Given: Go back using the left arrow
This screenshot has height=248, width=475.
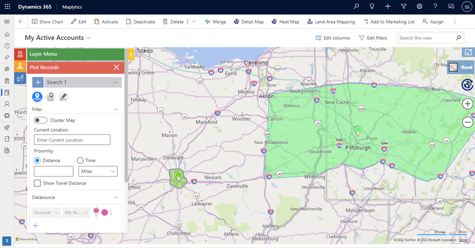Looking at the screenshot, I should click(x=21, y=21).
